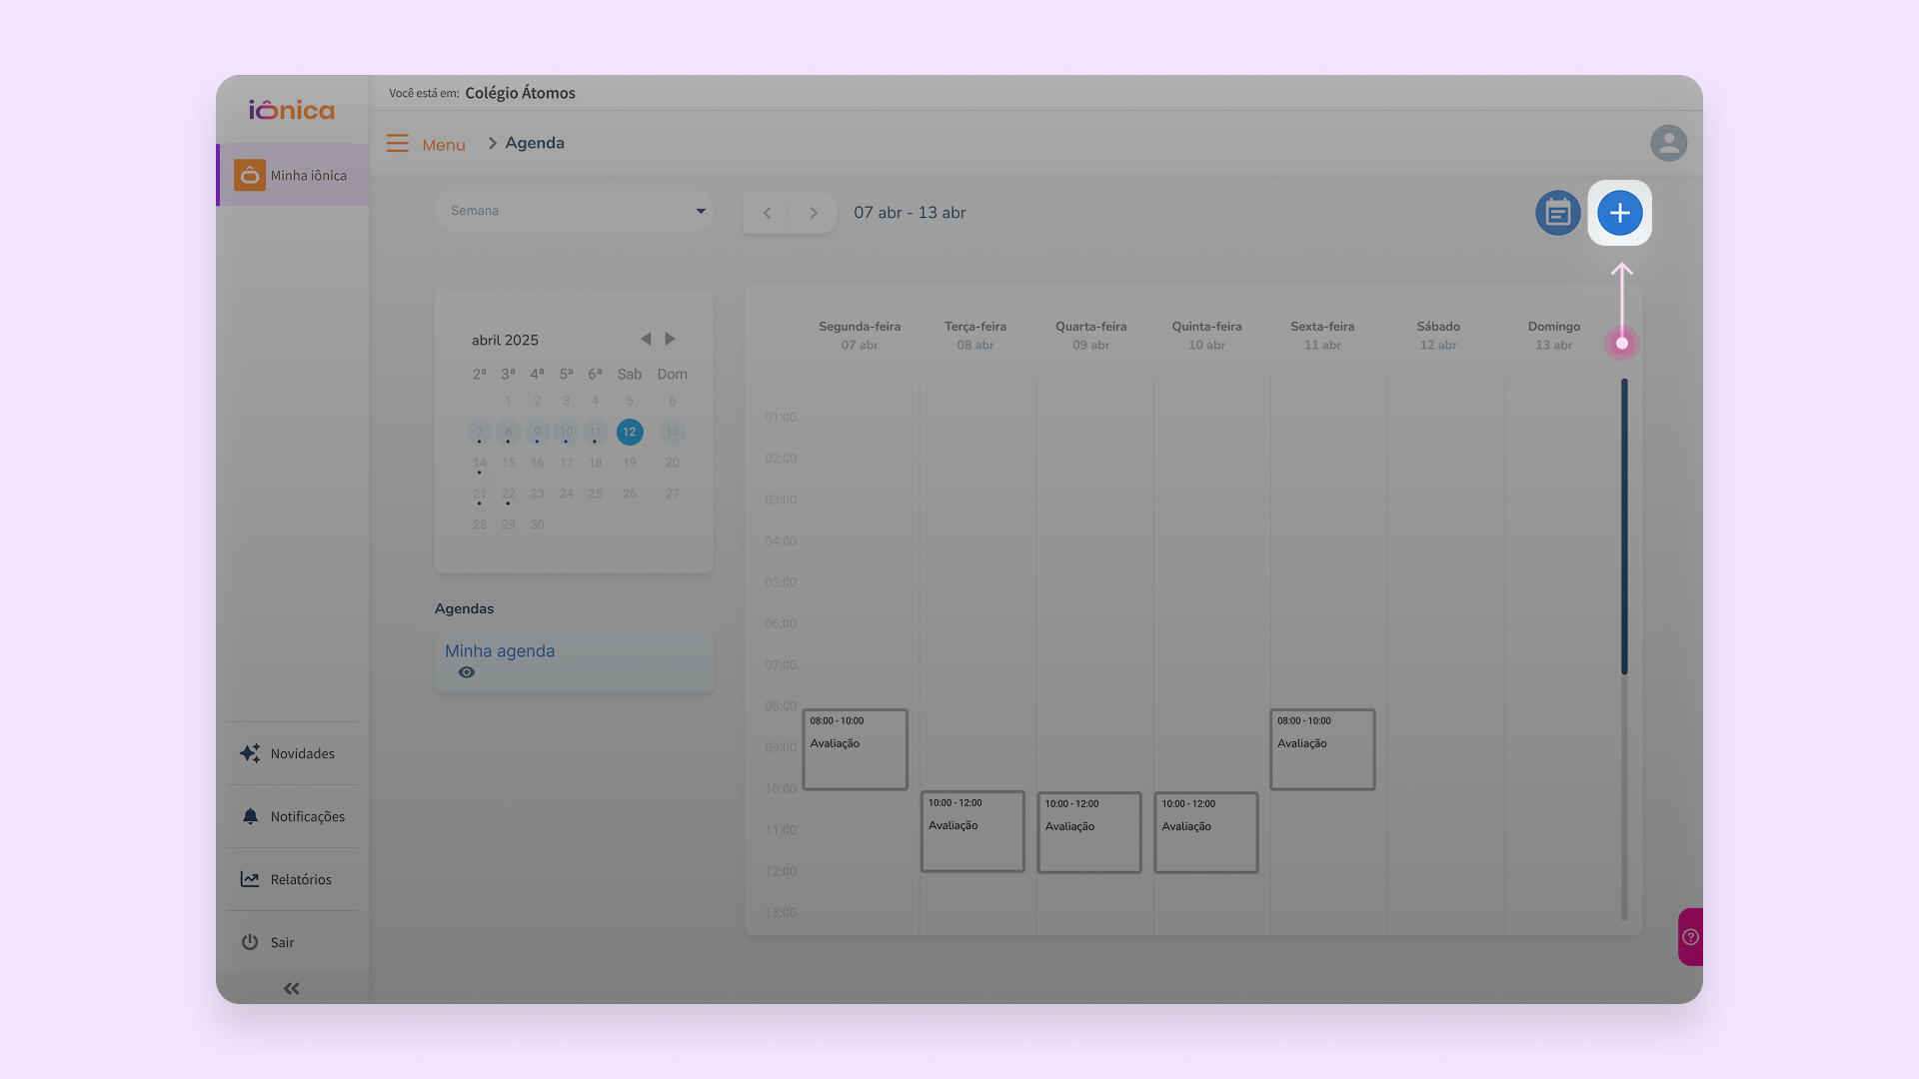The width and height of the screenshot is (1919, 1079).
Task: Open Tuesday 10:00 Avaliação event
Action: point(972,831)
